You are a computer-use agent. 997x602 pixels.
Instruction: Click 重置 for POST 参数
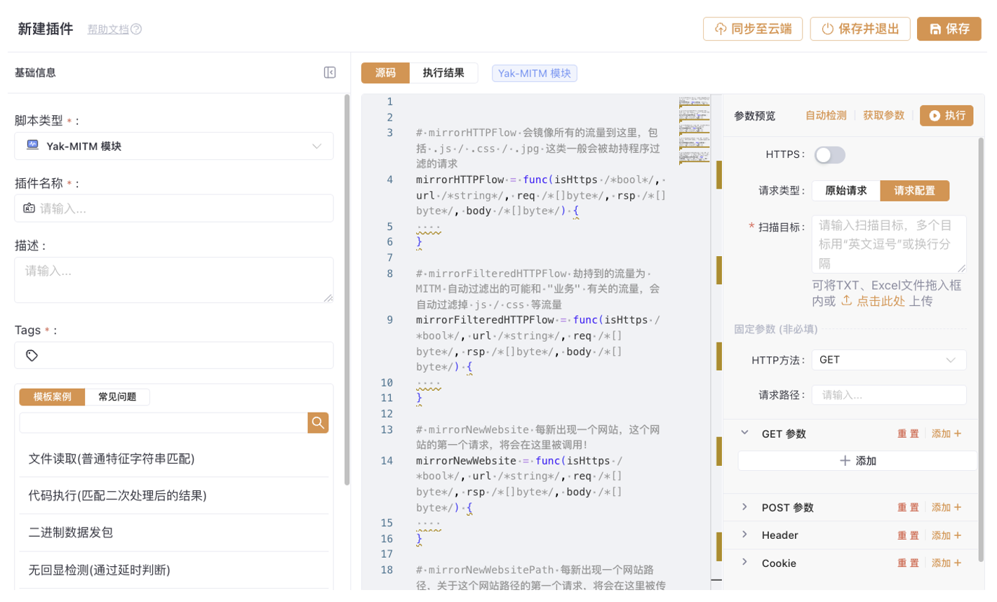click(x=908, y=507)
